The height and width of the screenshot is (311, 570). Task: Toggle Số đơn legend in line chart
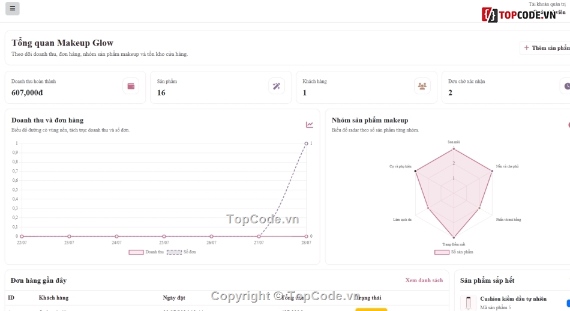[x=181, y=252]
